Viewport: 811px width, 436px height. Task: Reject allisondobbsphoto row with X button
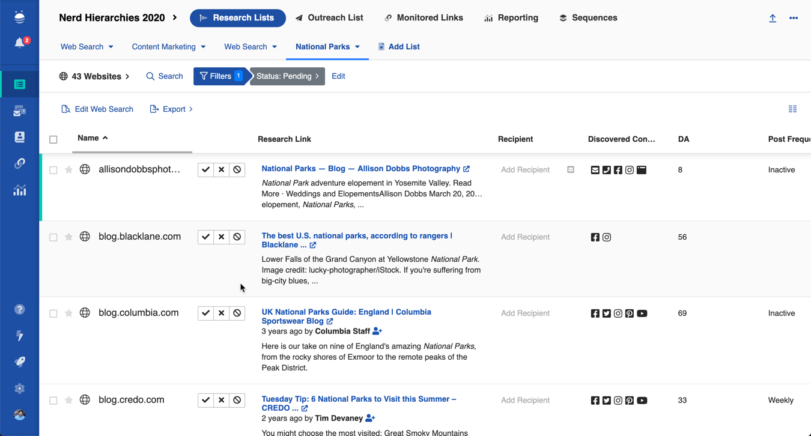222,170
